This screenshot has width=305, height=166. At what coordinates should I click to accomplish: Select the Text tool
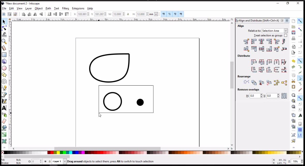pyautogui.click(x=4, y=108)
